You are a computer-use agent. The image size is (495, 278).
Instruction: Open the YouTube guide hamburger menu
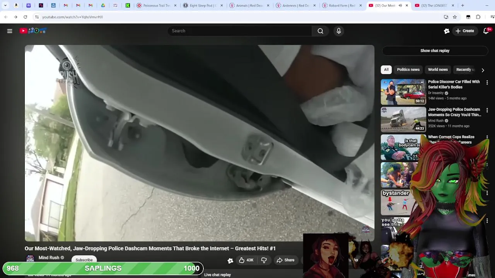click(x=10, y=31)
